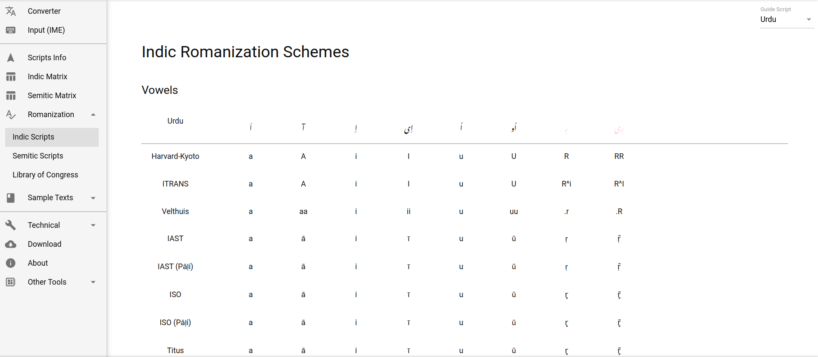Select the Converter translate icon

tap(11, 11)
